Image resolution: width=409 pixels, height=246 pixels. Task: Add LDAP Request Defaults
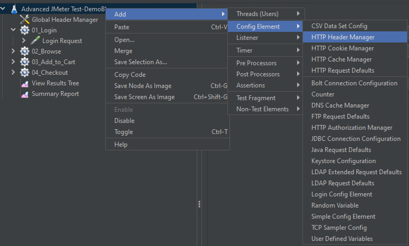(x=355, y=183)
